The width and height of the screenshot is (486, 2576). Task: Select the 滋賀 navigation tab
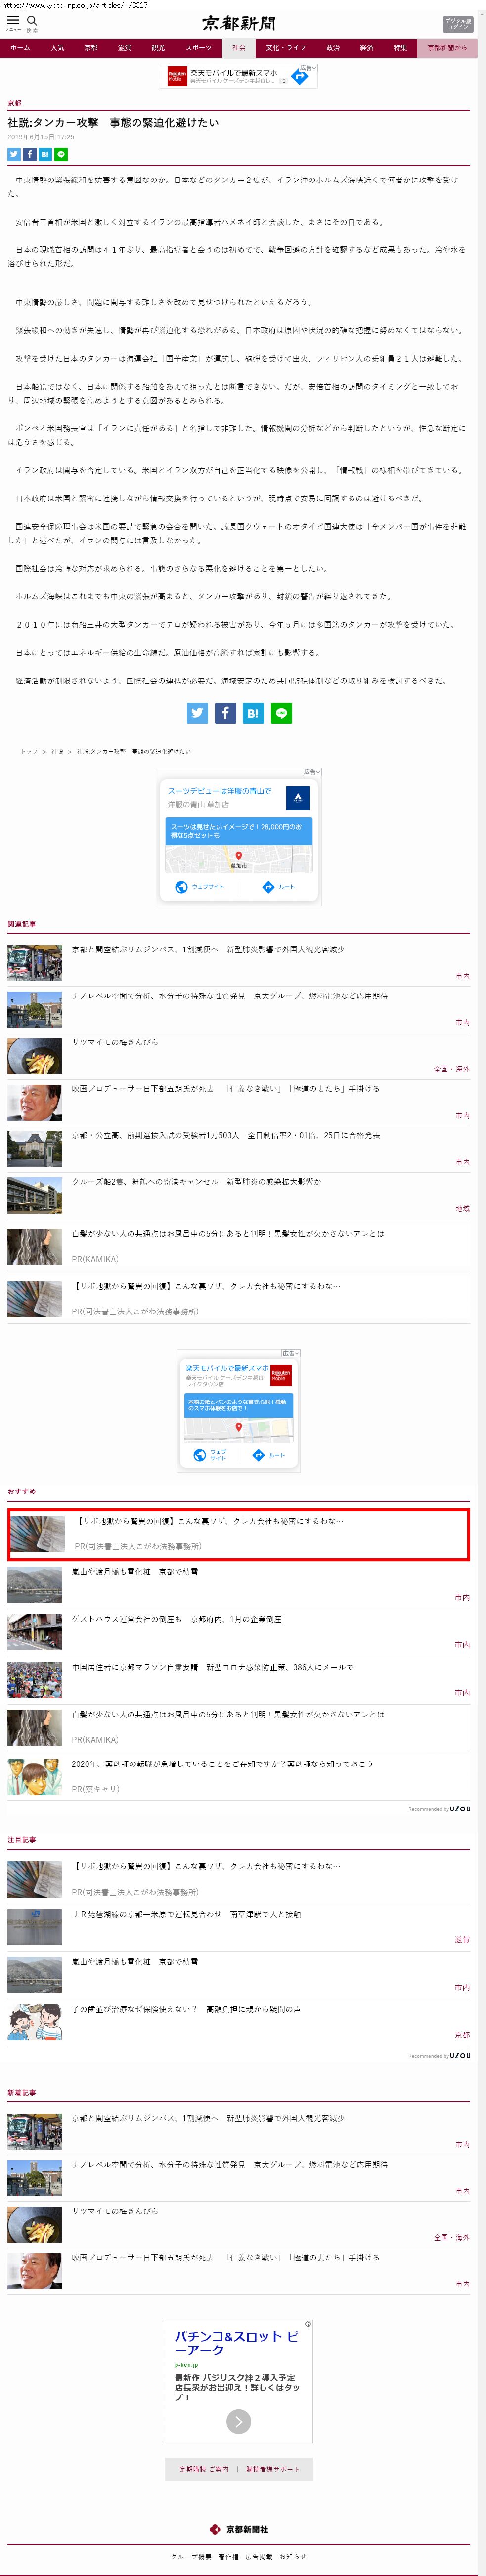click(x=124, y=48)
